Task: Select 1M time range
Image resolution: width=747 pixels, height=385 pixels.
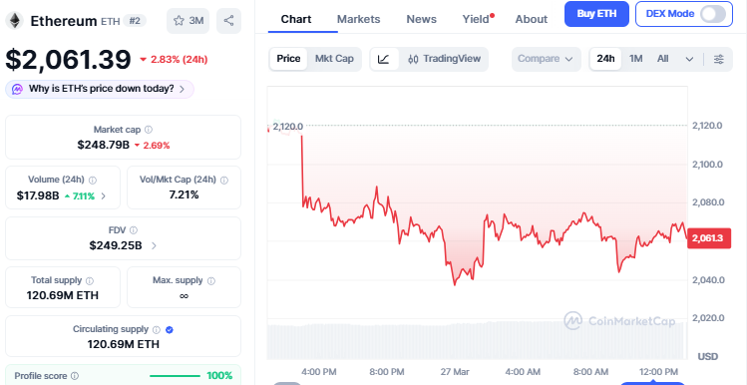Action: 635,59
